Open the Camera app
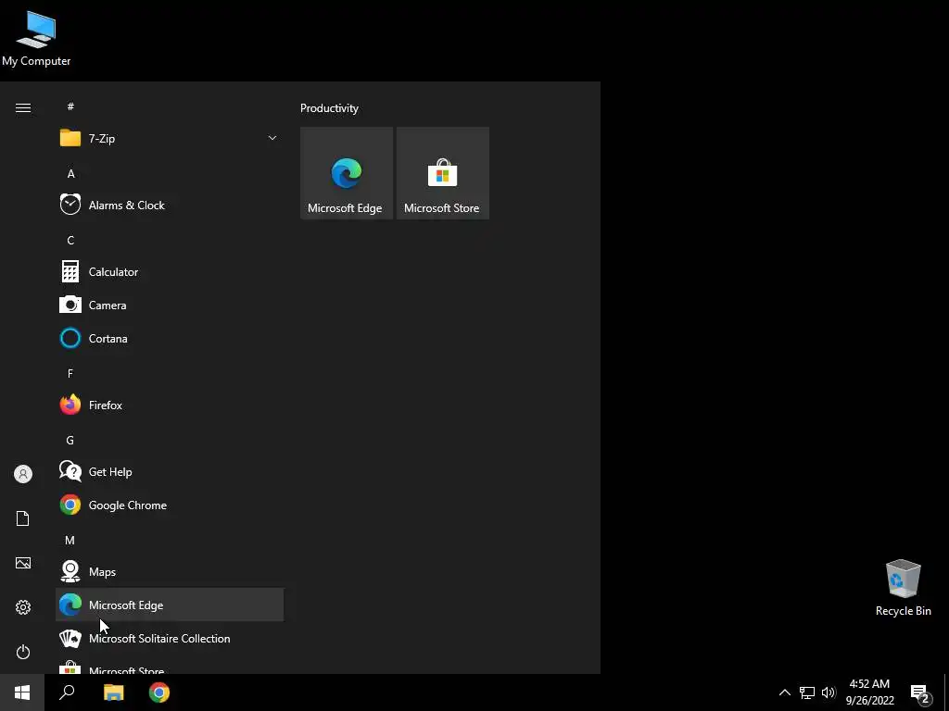Image resolution: width=949 pixels, height=711 pixels. (x=170, y=305)
